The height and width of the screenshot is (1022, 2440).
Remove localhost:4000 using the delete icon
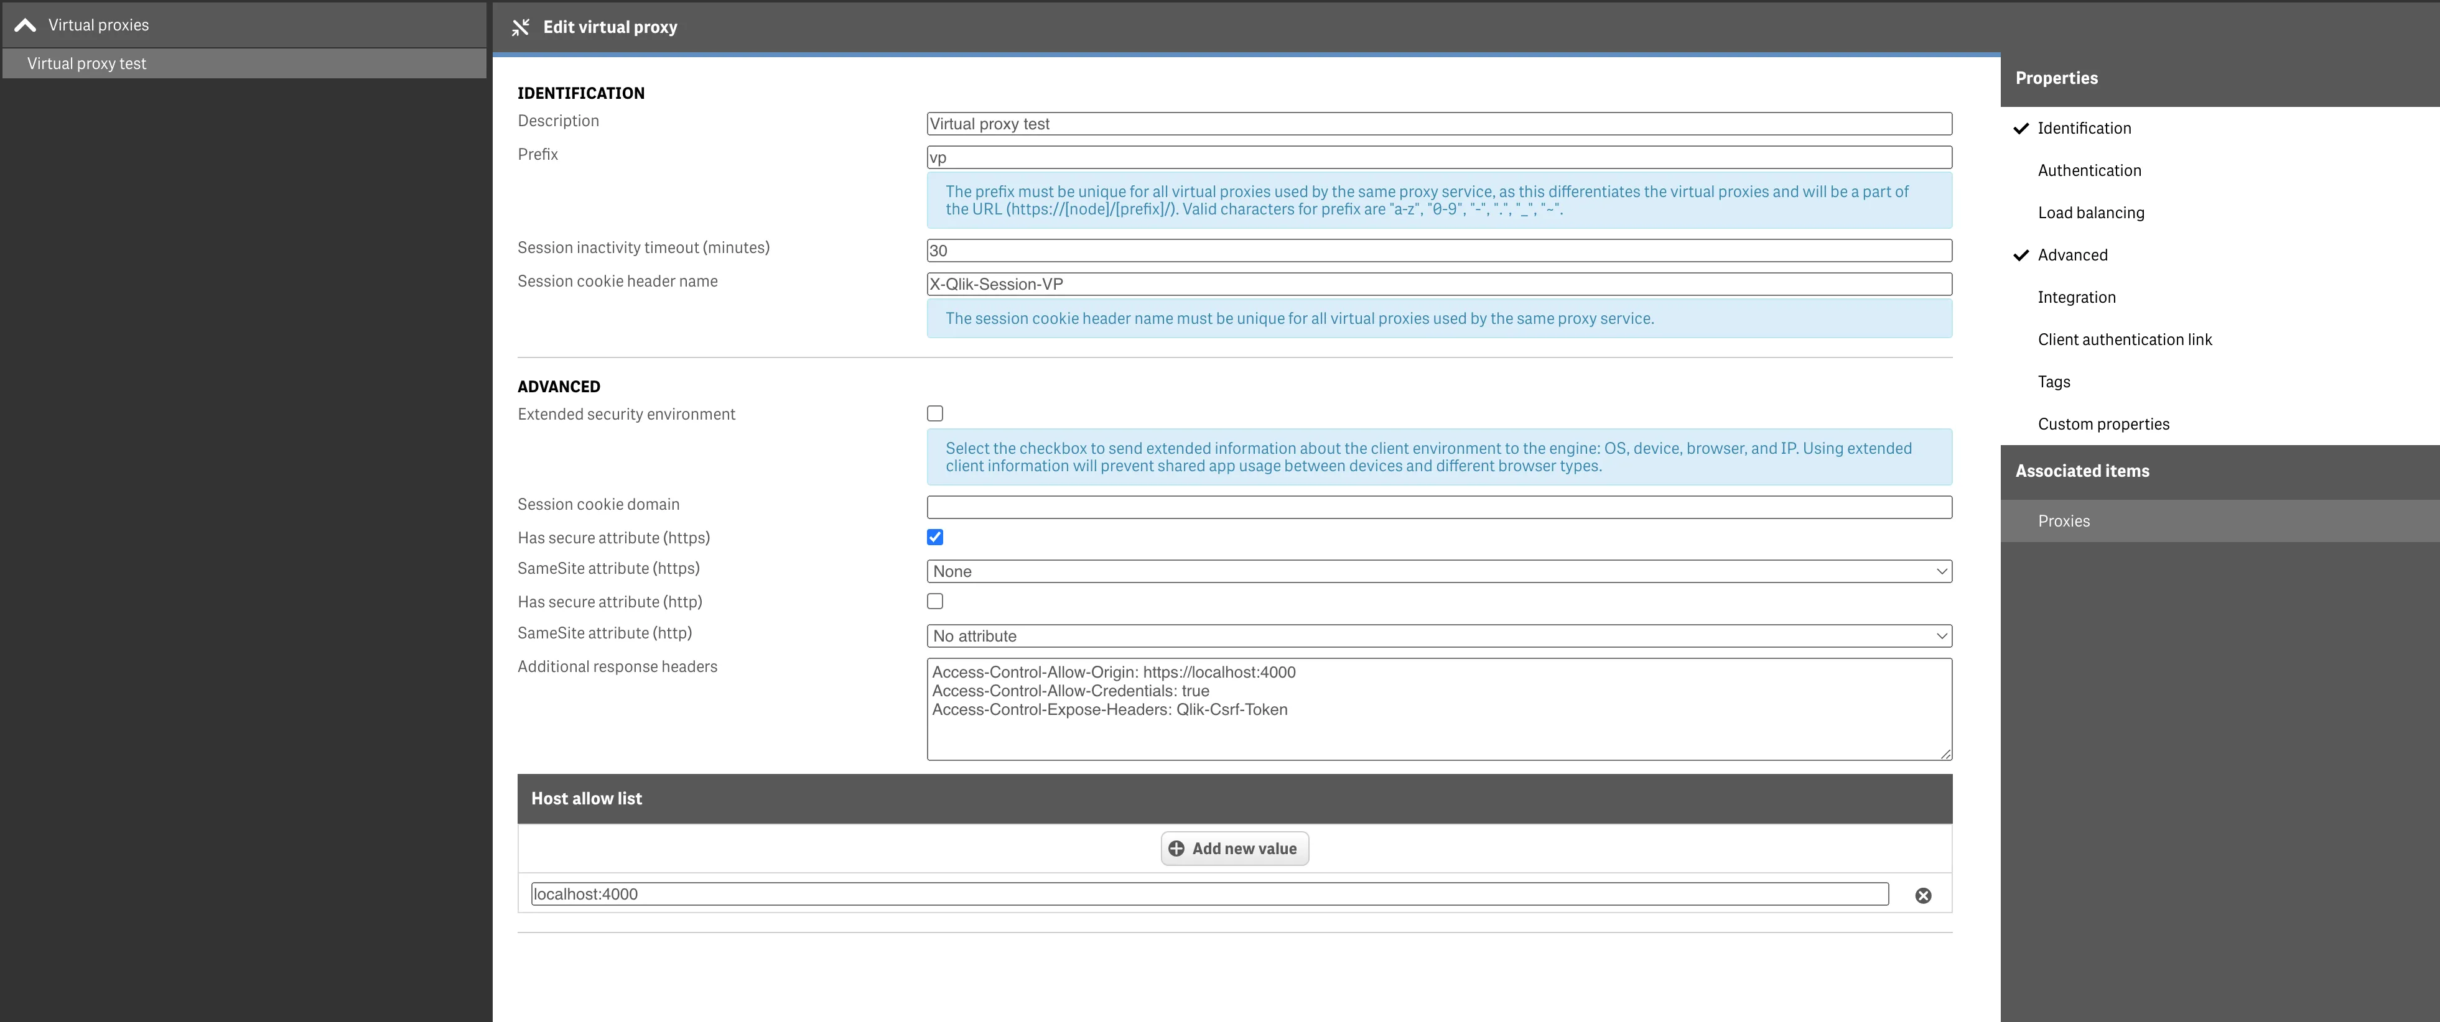pyautogui.click(x=1923, y=894)
